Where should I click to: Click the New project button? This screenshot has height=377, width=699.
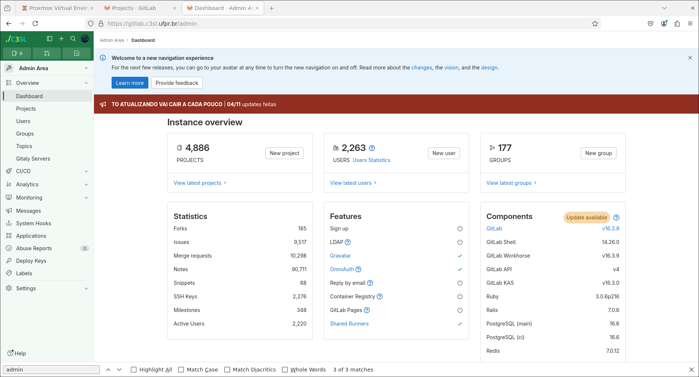point(284,153)
